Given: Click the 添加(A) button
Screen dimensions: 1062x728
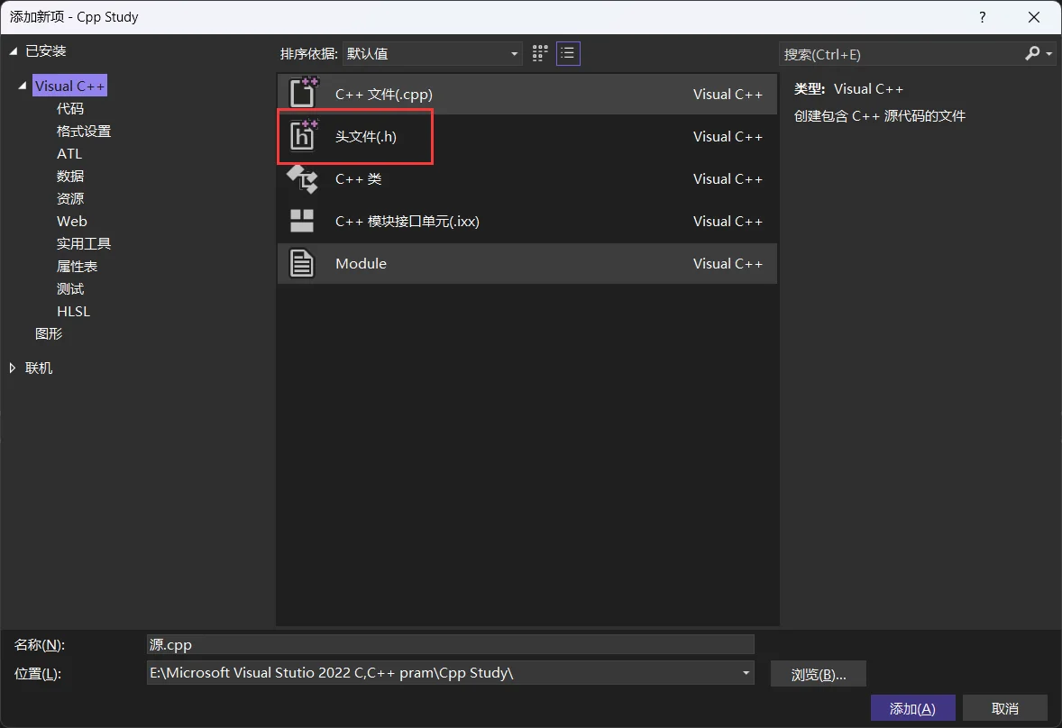Looking at the screenshot, I should pyautogui.click(x=912, y=707).
